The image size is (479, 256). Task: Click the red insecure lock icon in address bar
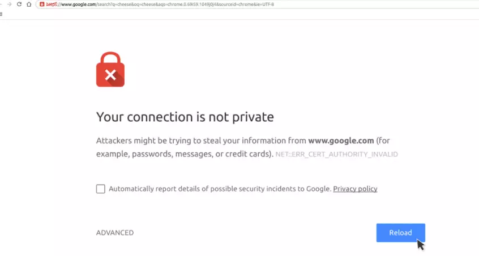point(42,4)
